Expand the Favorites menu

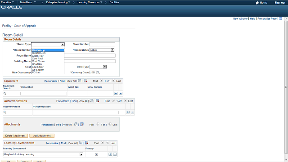point(7,2)
